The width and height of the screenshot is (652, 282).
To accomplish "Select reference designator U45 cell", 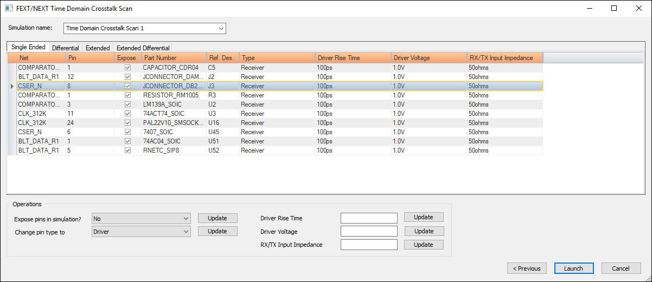I will 223,132.
